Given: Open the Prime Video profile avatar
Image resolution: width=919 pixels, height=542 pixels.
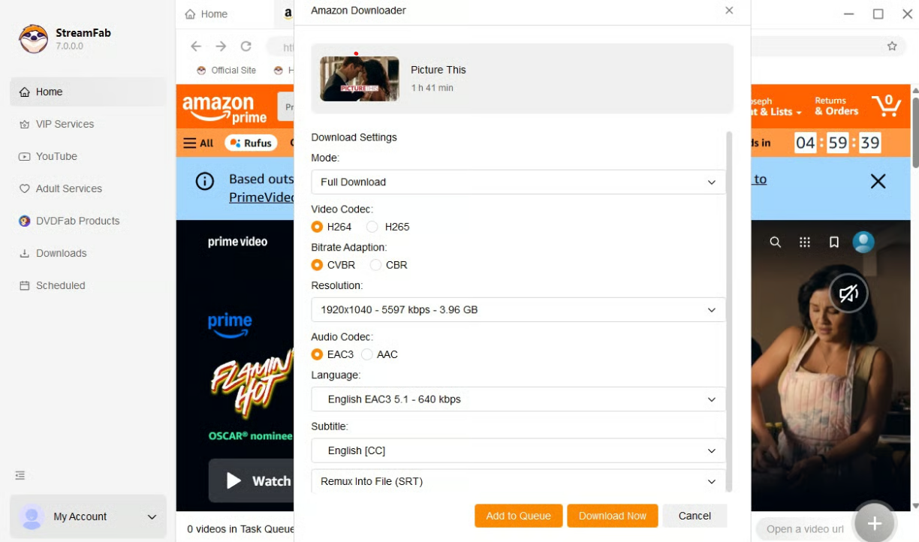Looking at the screenshot, I should point(863,242).
